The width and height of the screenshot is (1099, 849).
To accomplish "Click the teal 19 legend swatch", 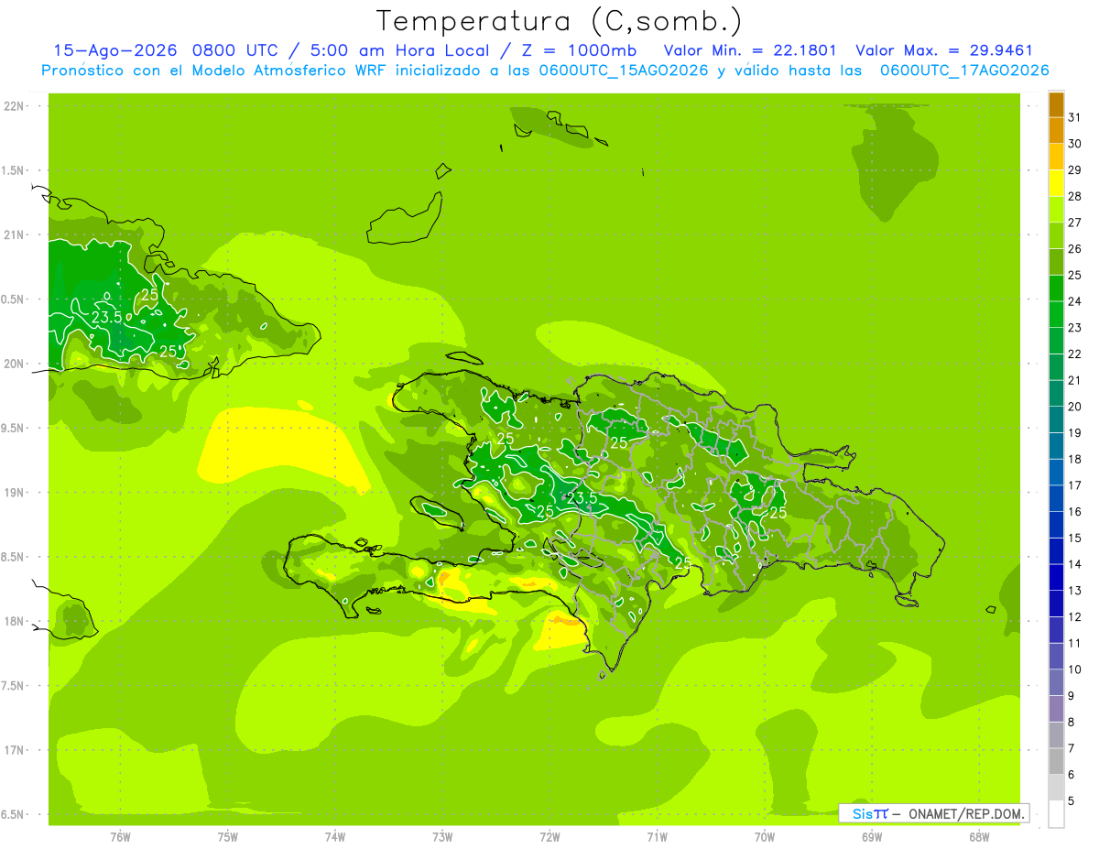I will point(1056,420).
